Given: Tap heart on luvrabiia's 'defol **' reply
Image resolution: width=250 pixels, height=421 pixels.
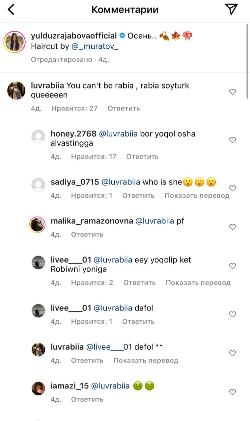Looking at the screenshot, I should (233, 353).
